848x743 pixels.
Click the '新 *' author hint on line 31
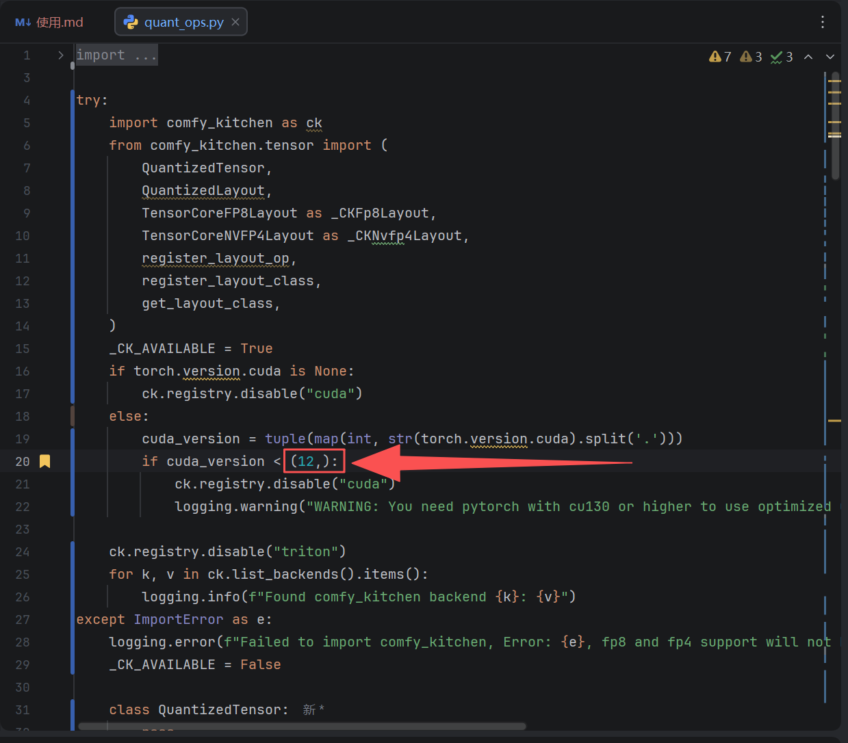coord(313,709)
